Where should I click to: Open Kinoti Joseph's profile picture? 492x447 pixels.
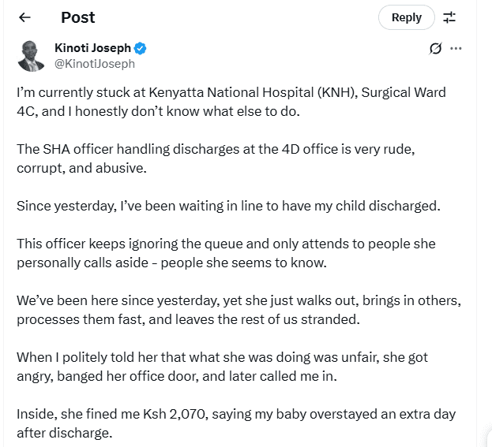point(31,55)
